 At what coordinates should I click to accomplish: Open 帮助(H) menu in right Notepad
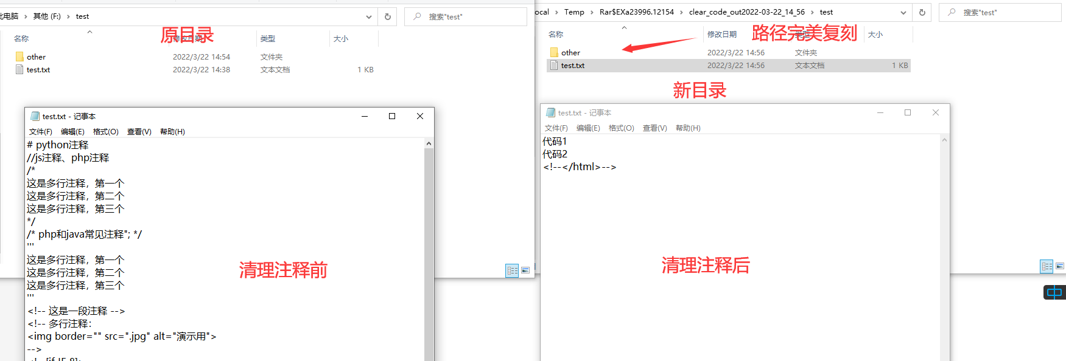(x=688, y=128)
